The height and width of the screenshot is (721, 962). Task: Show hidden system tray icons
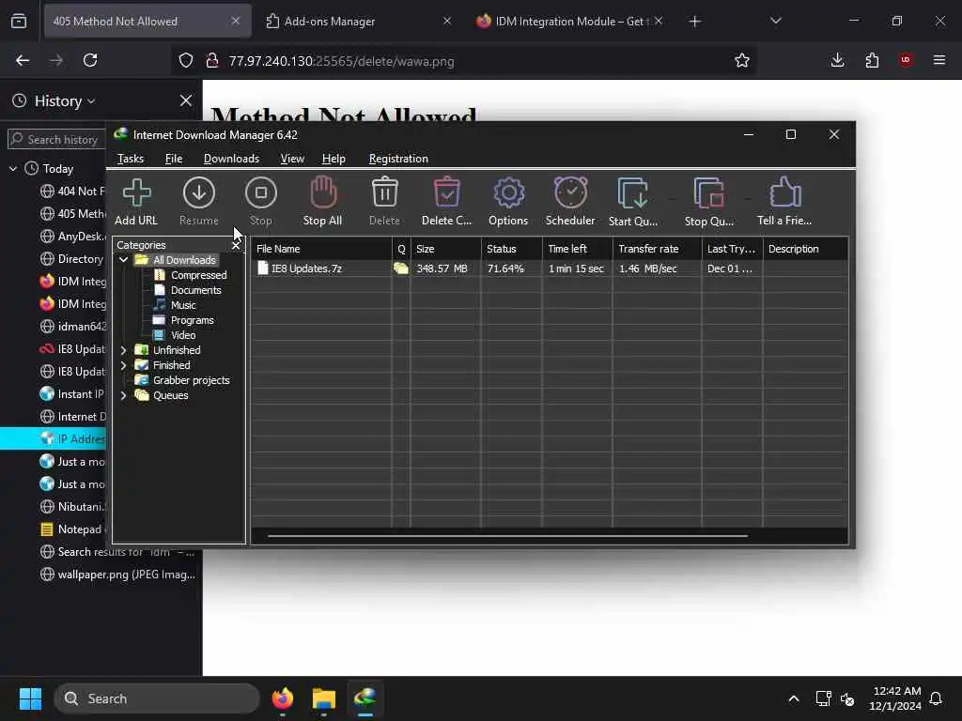point(793,698)
